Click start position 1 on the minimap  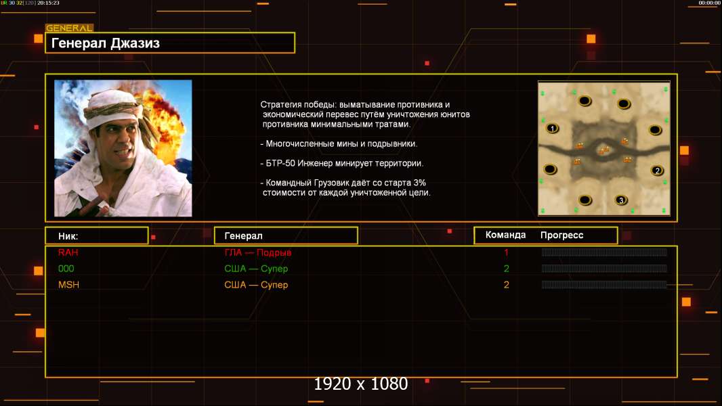click(552, 129)
